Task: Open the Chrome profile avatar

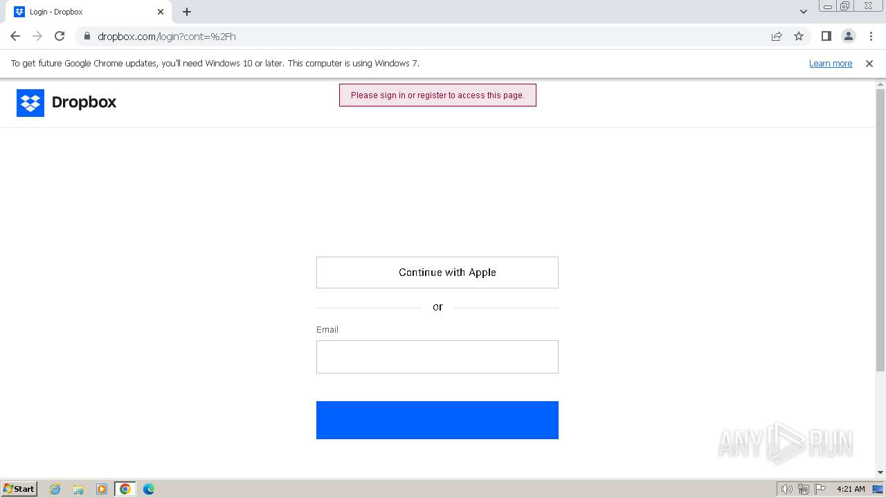Action: pos(848,36)
